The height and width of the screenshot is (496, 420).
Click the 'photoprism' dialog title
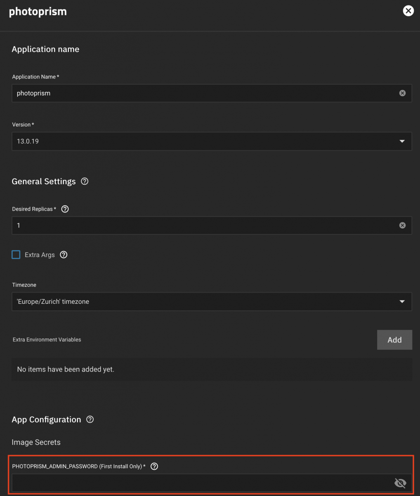click(x=38, y=12)
